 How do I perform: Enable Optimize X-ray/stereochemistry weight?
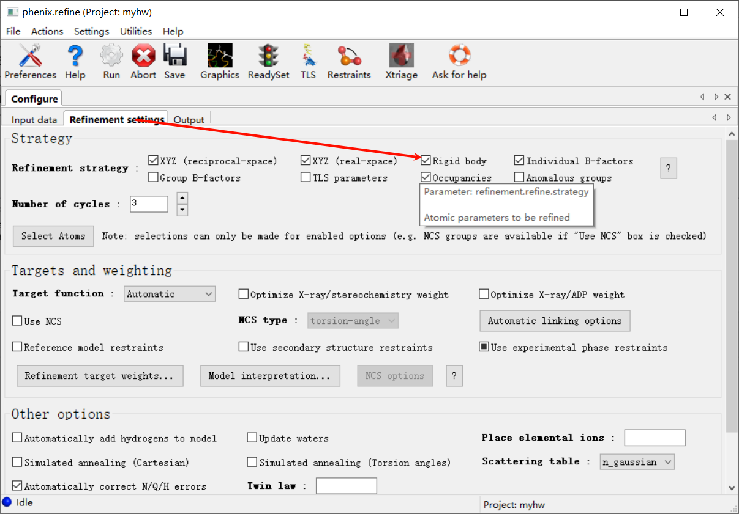pyautogui.click(x=244, y=295)
